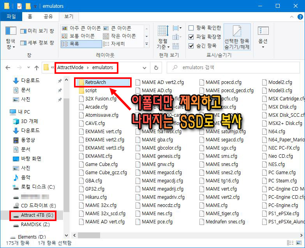305x248 pixels.
Task: Select CD 드라이브 (E:) in the navigation pane
Action: (38, 205)
